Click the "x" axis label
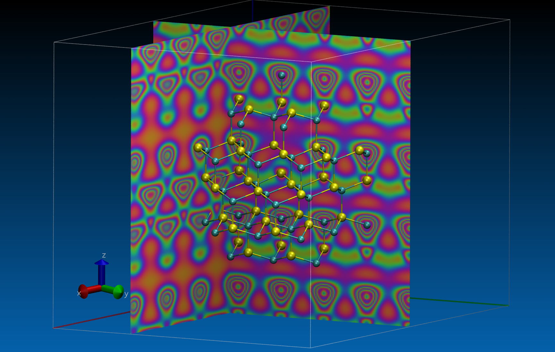 click(x=79, y=293)
